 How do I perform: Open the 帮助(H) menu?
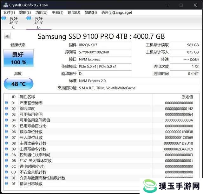pyautogui.click(x=91, y=13)
